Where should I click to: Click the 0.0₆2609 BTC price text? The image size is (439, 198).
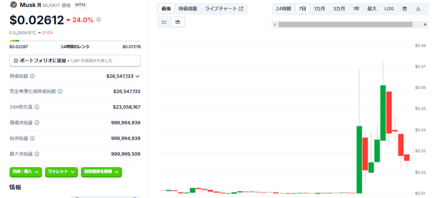[x=23, y=33]
